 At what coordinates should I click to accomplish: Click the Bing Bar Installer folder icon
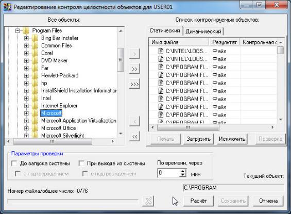35,38
